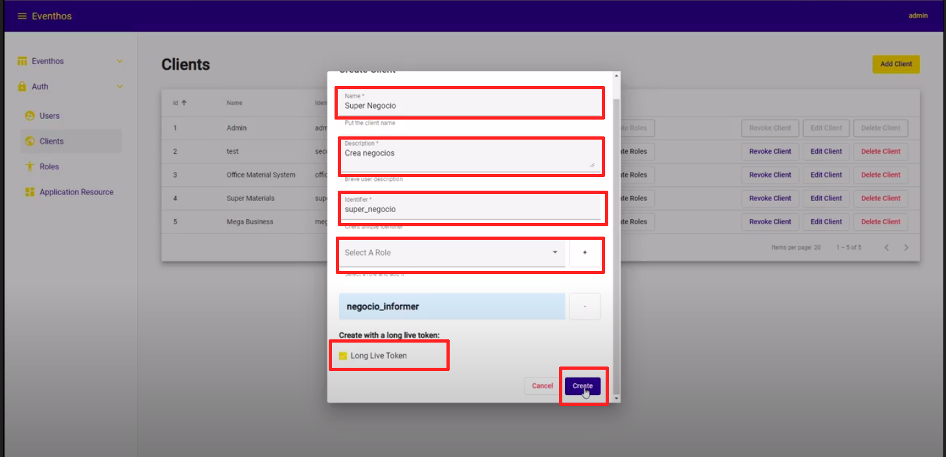Add the selected role with plus button

(585, 253)
